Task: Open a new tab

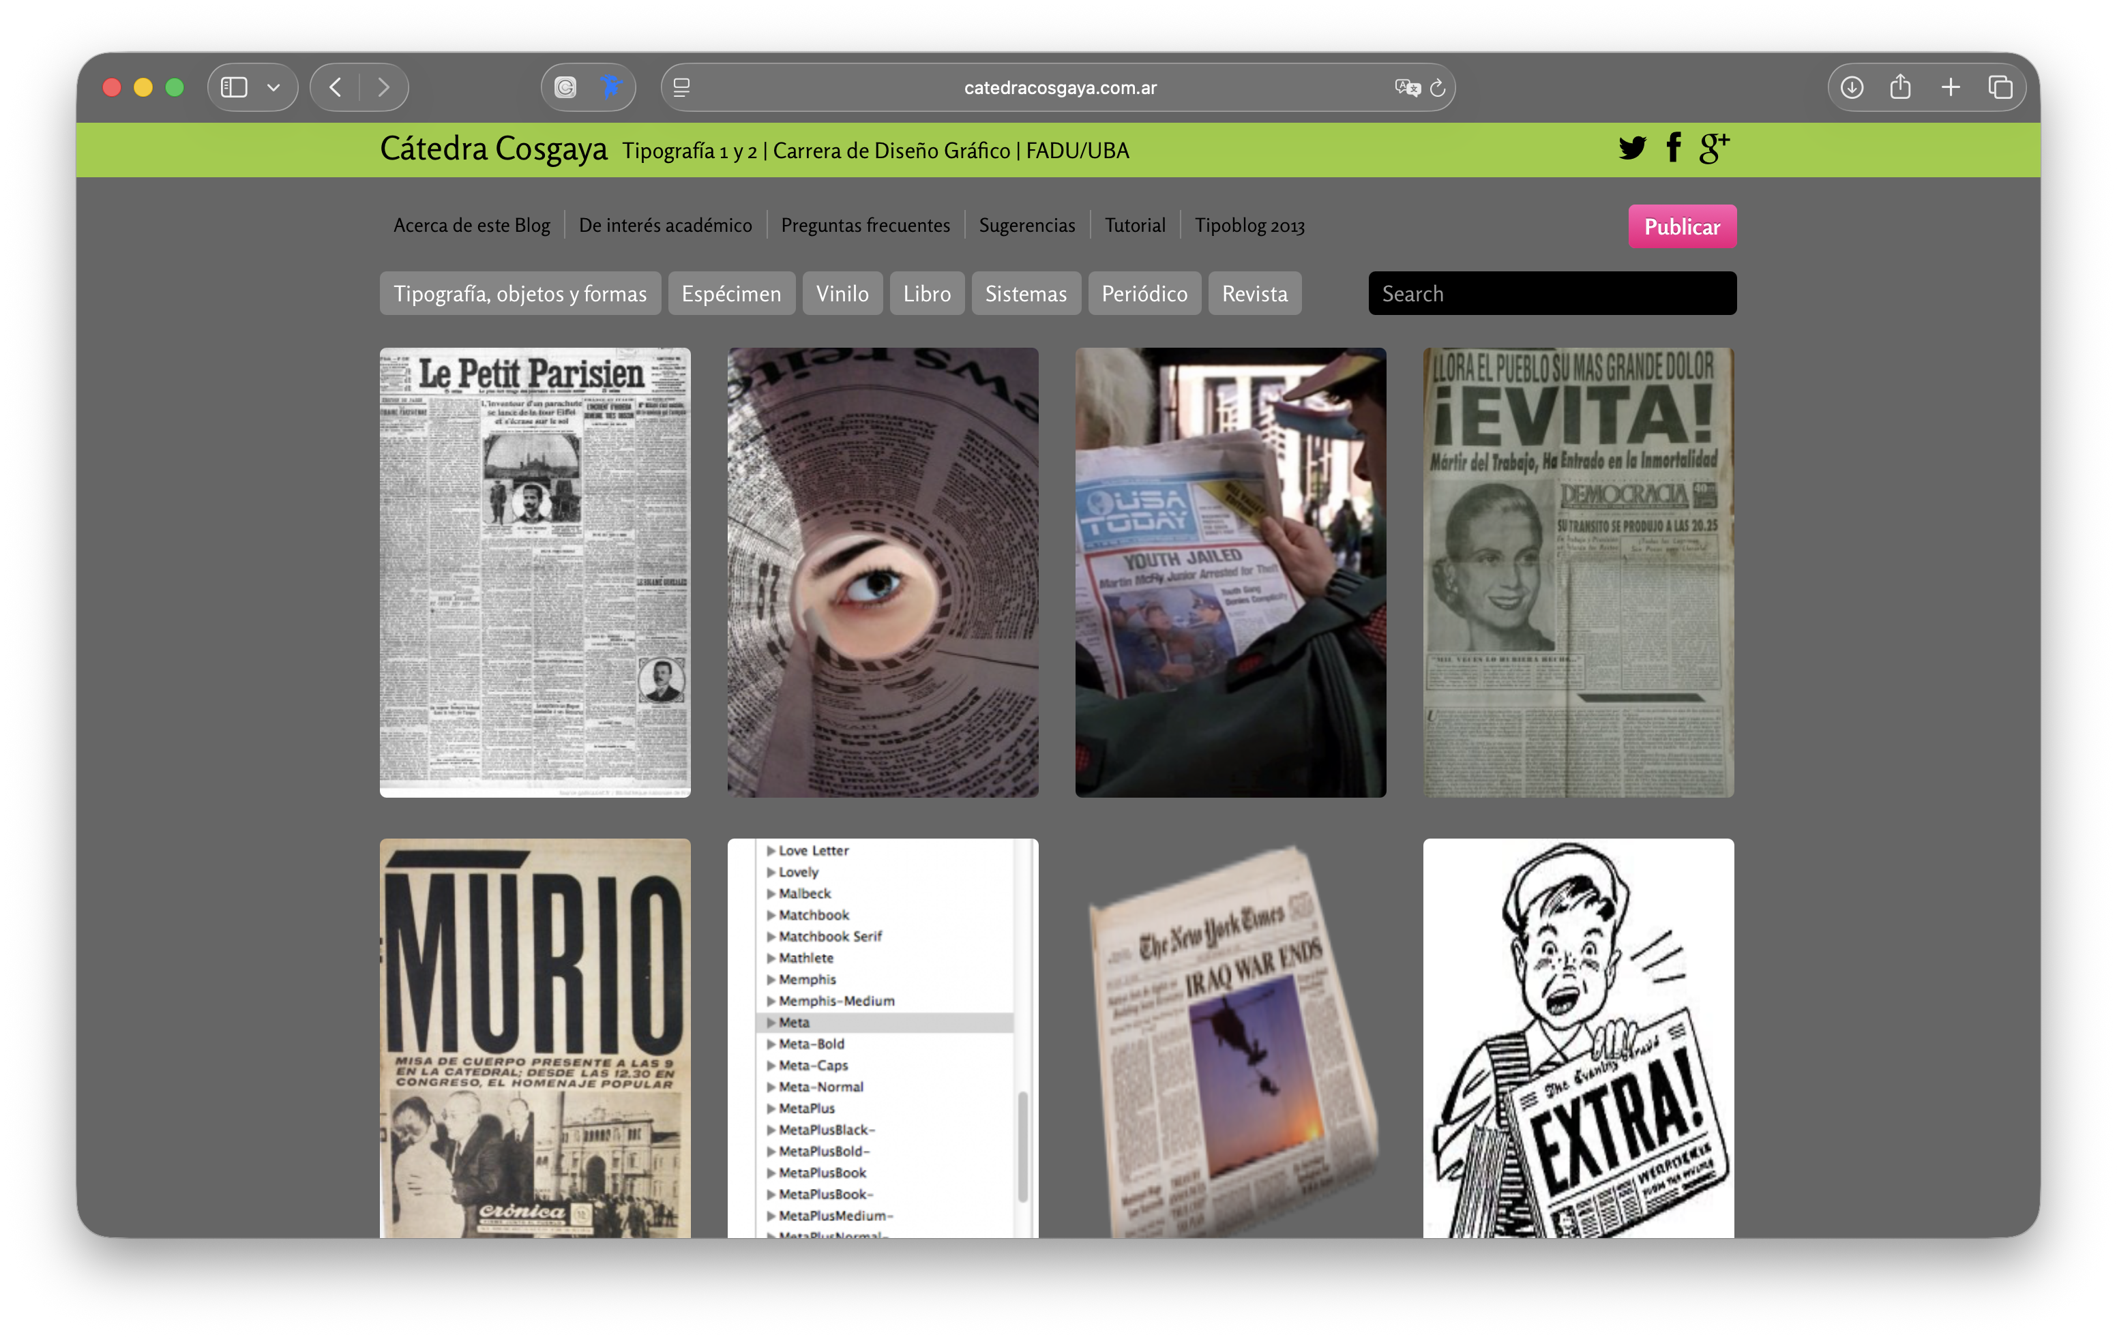Action: [1950, 88]
